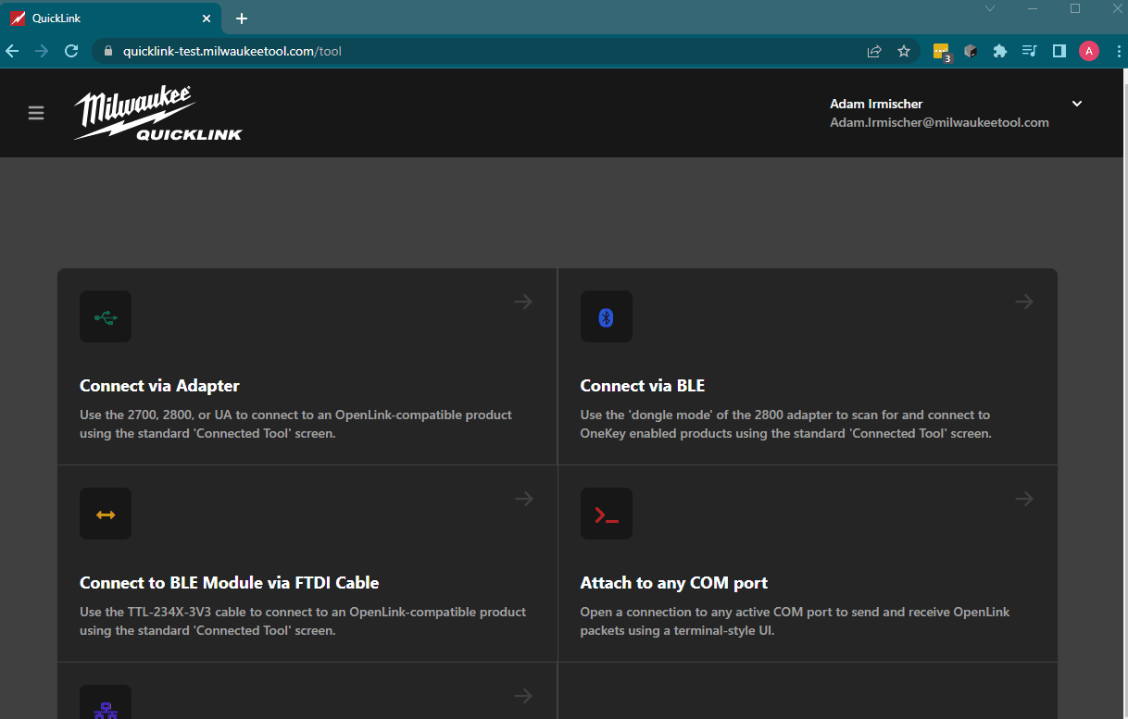
Task: Open the Extensions puzzle piece menu
Action: pyautogui.click(x=1000, y=51)
